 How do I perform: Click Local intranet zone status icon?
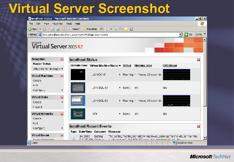(x=175, y=143)
